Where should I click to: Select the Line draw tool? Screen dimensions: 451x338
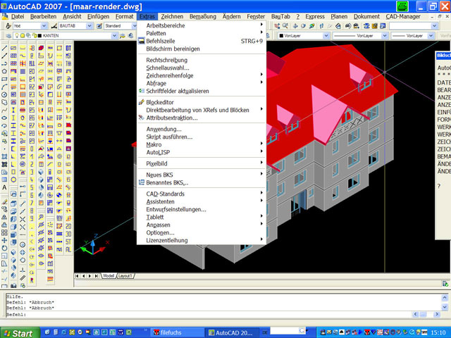pos(4,48)
